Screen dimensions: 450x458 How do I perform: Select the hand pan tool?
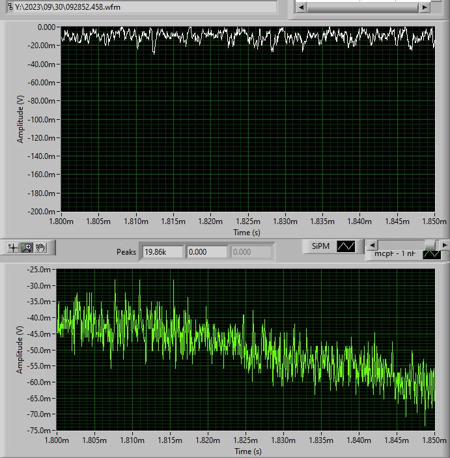coord(41,248)
